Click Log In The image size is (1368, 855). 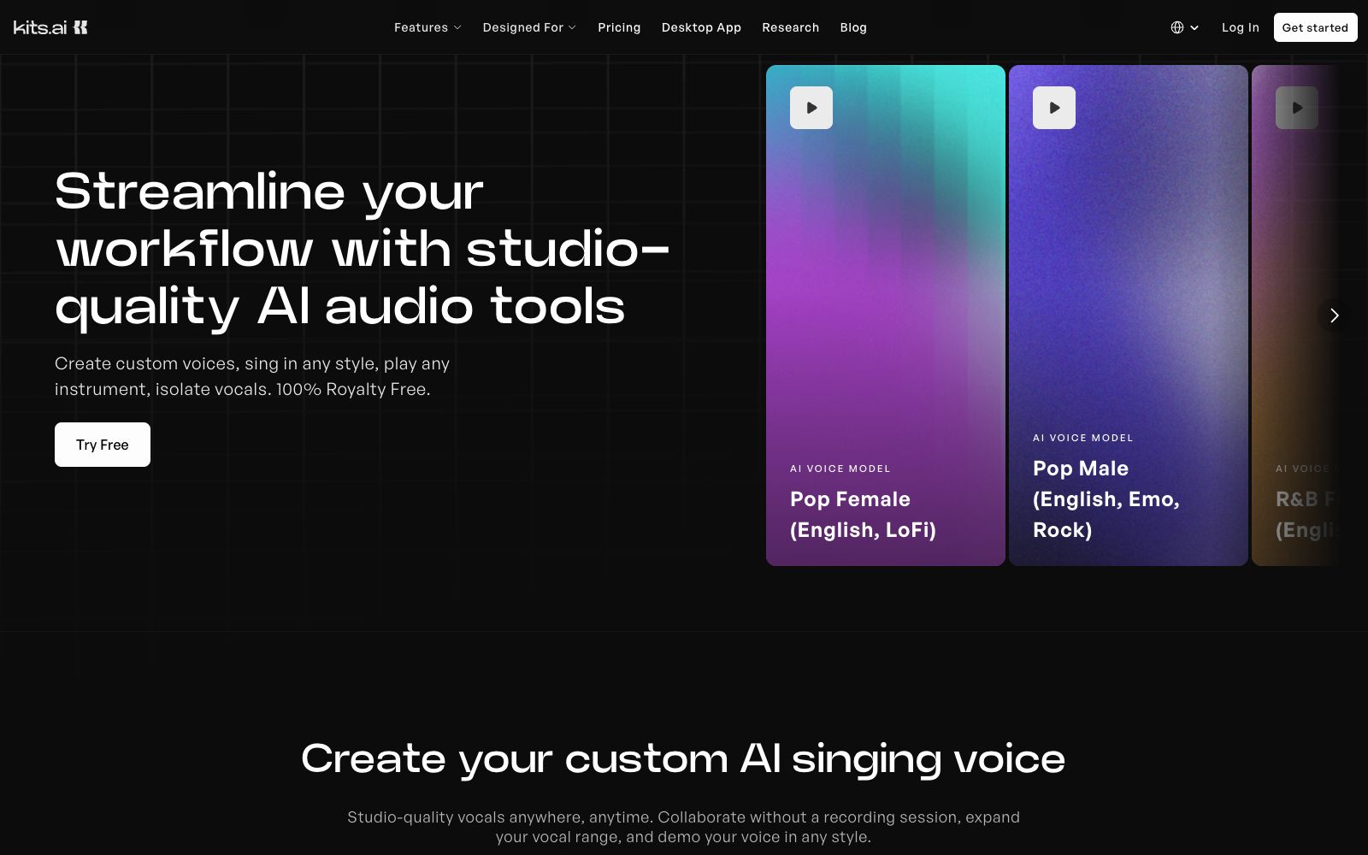coord(1240,27)
